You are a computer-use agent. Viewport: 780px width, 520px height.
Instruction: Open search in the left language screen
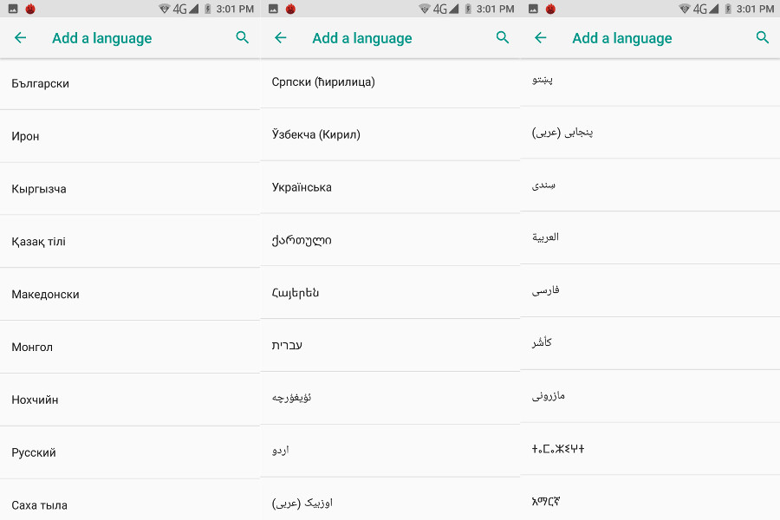pos(243,37)
